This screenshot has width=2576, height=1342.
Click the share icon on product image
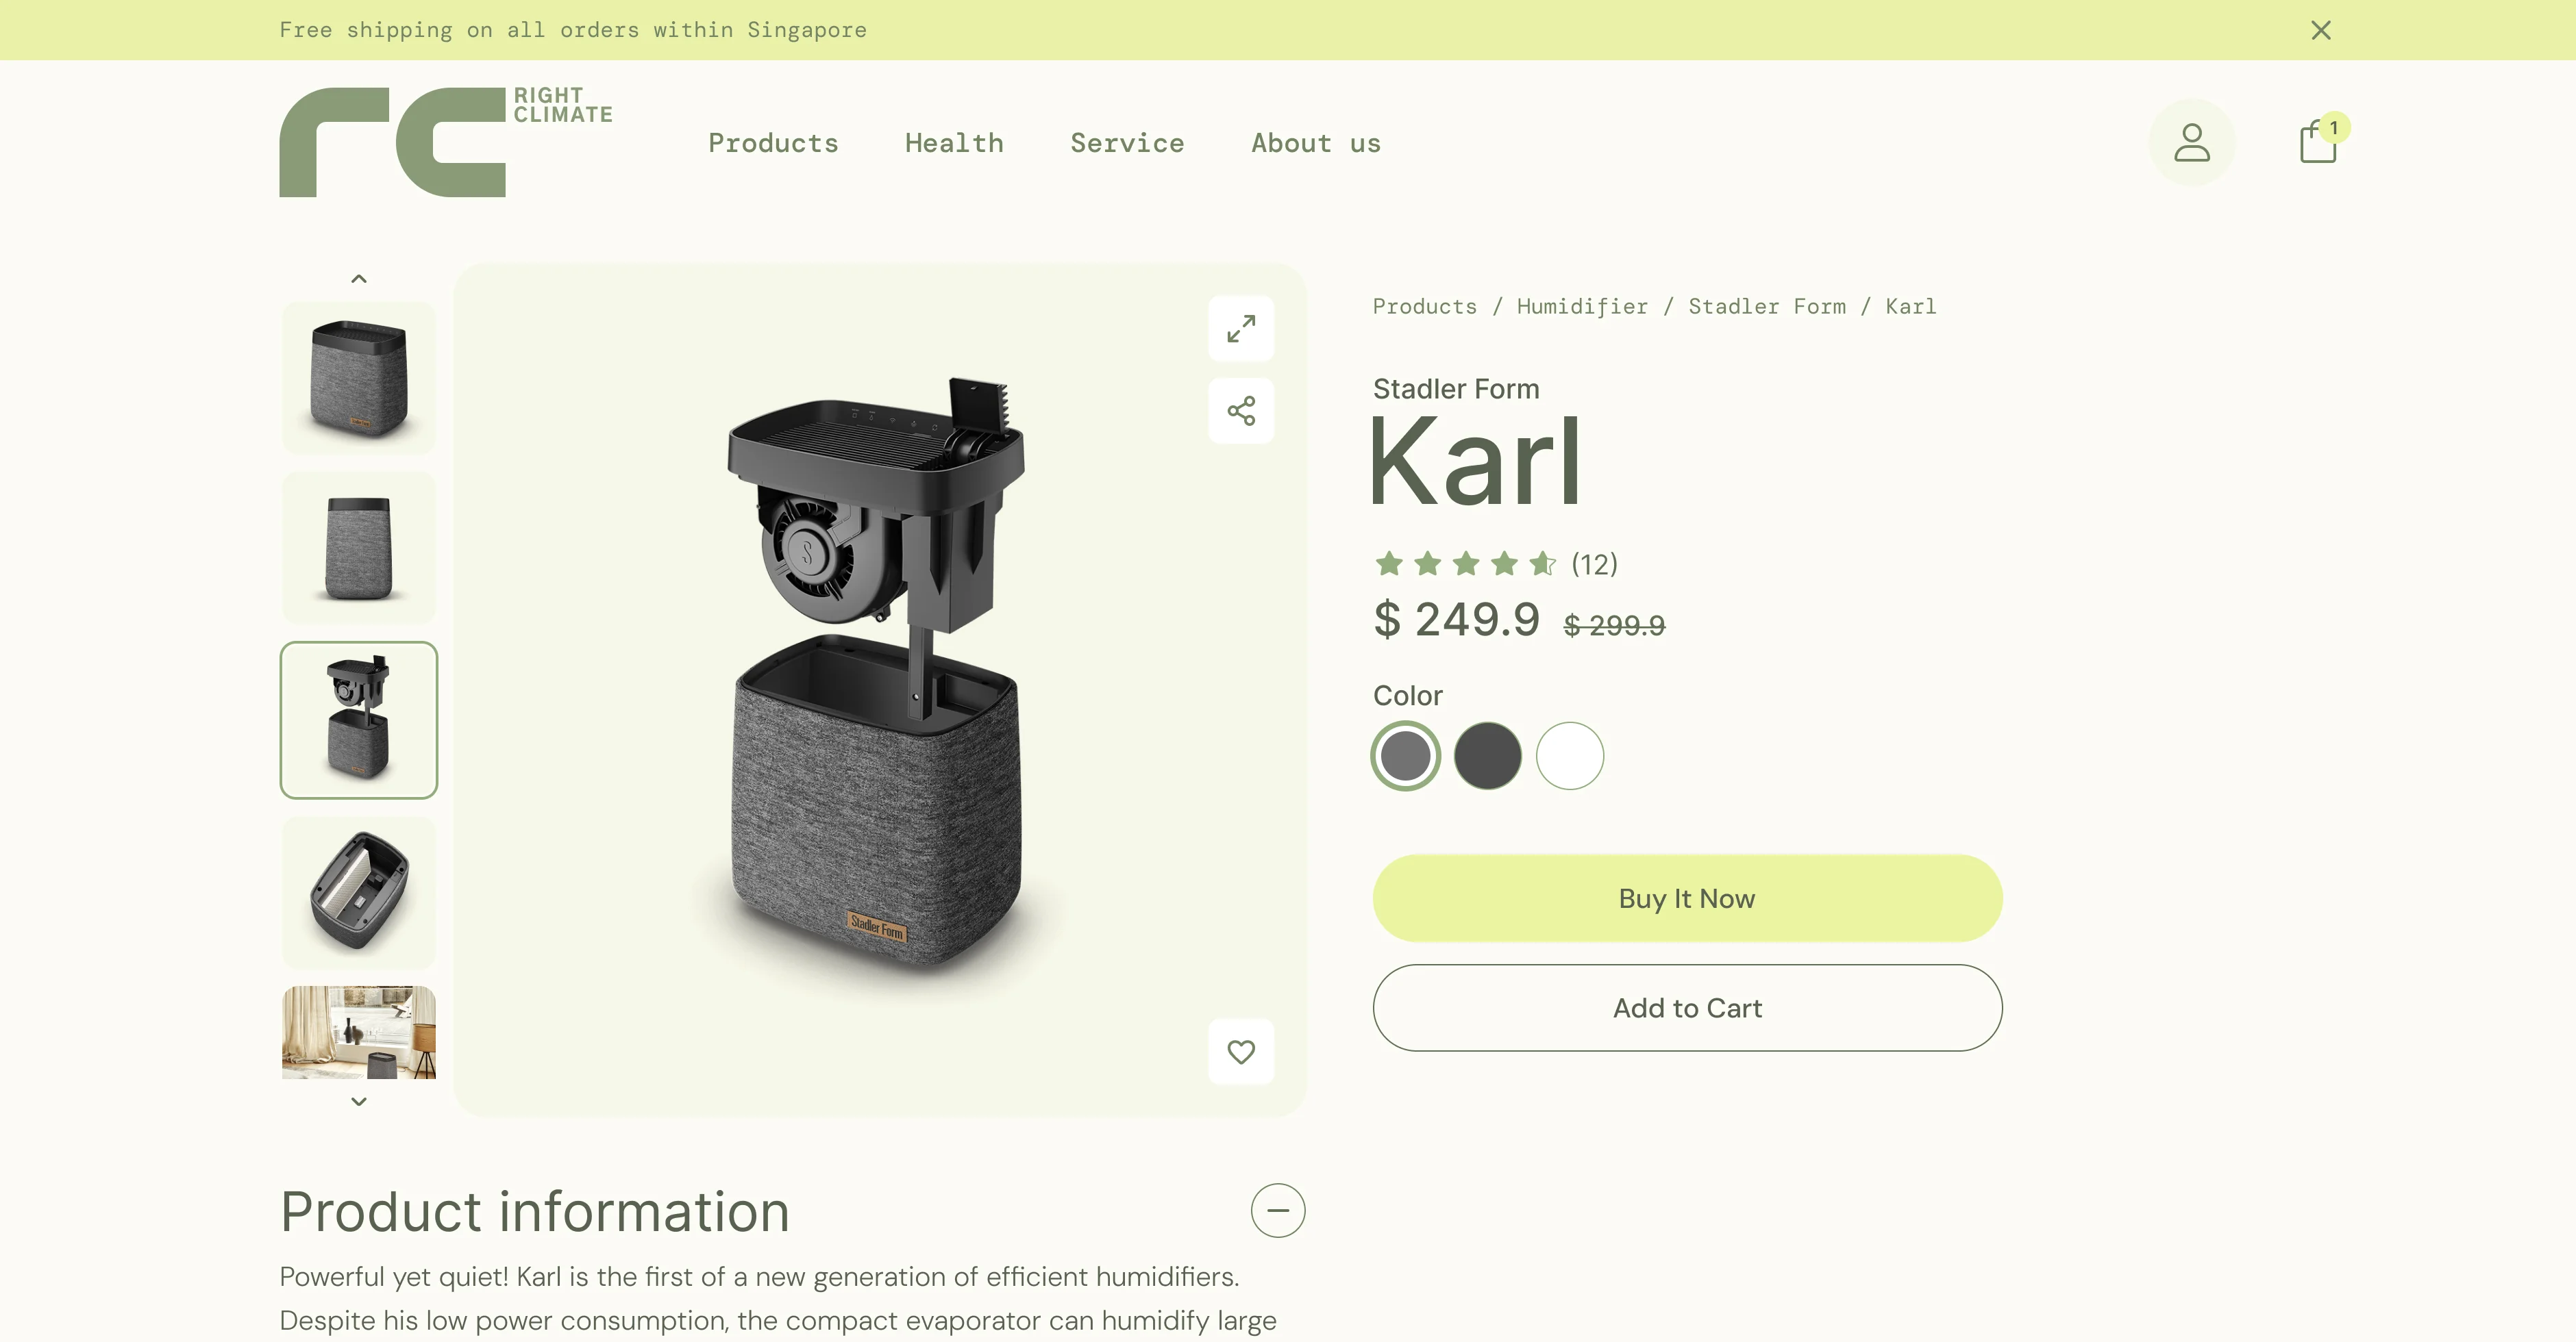point(1241,411)
